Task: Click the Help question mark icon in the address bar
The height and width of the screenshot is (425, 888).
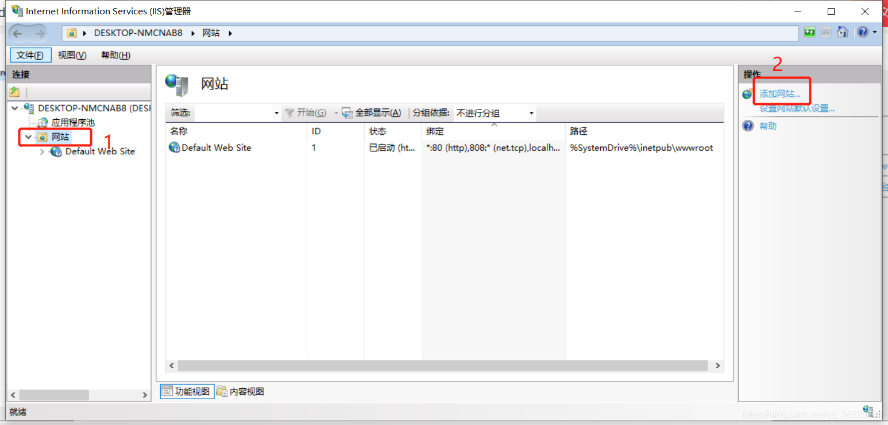Action: pos(863,32)
